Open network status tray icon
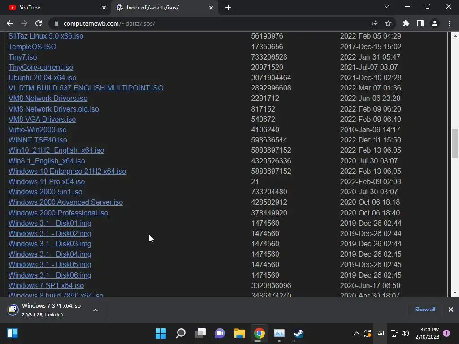The height and width of the screenshot is (344, 459). (394, 333)
